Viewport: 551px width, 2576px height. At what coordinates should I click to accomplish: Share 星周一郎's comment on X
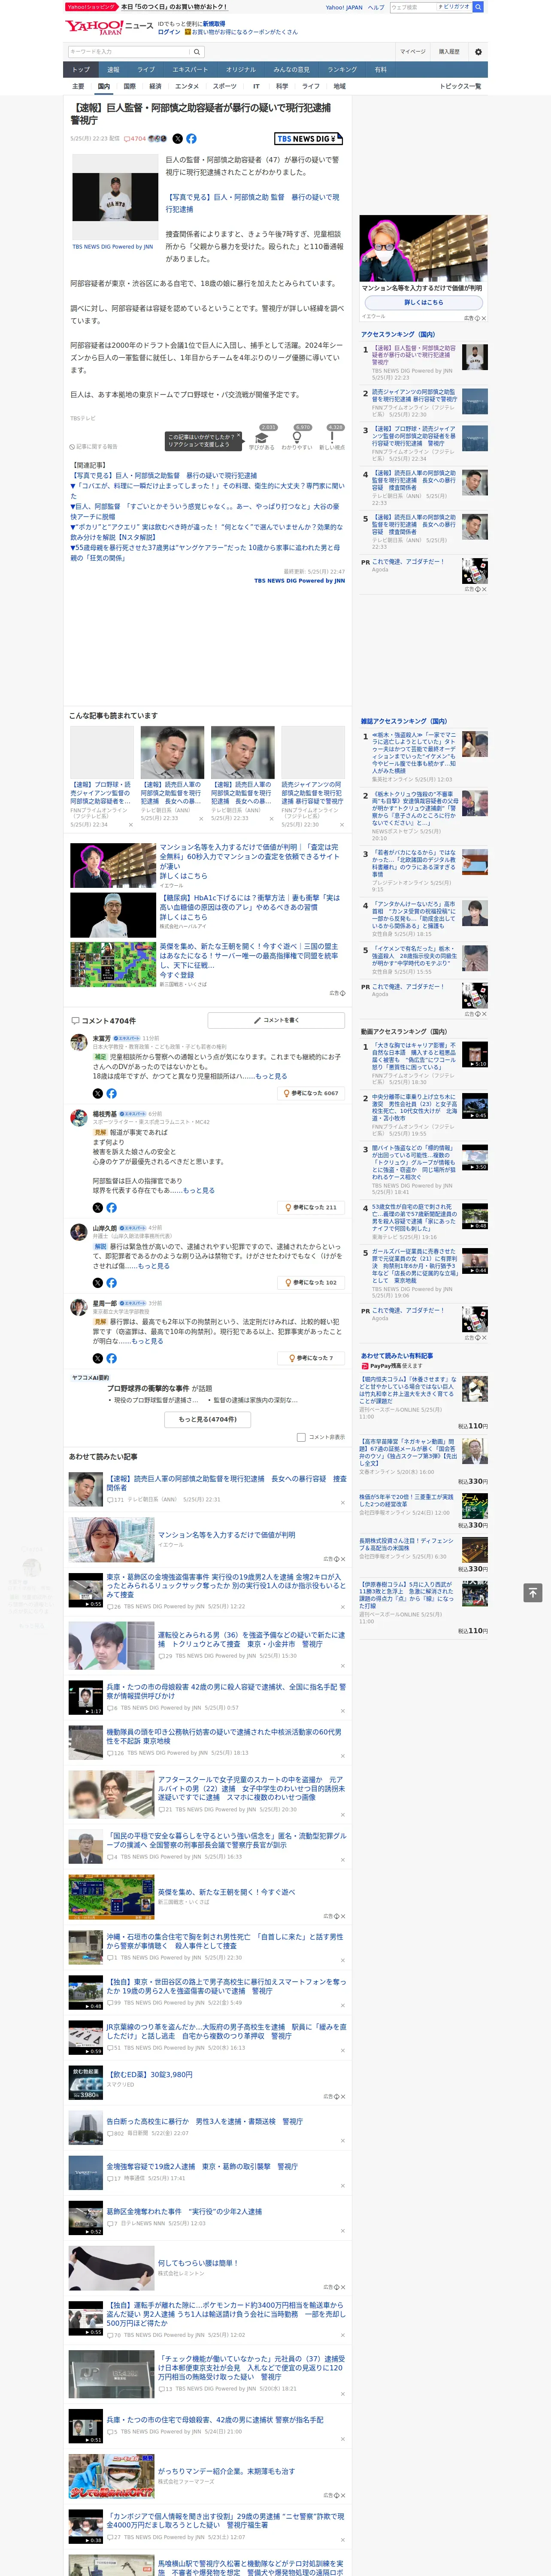(x=98, y=1358)
